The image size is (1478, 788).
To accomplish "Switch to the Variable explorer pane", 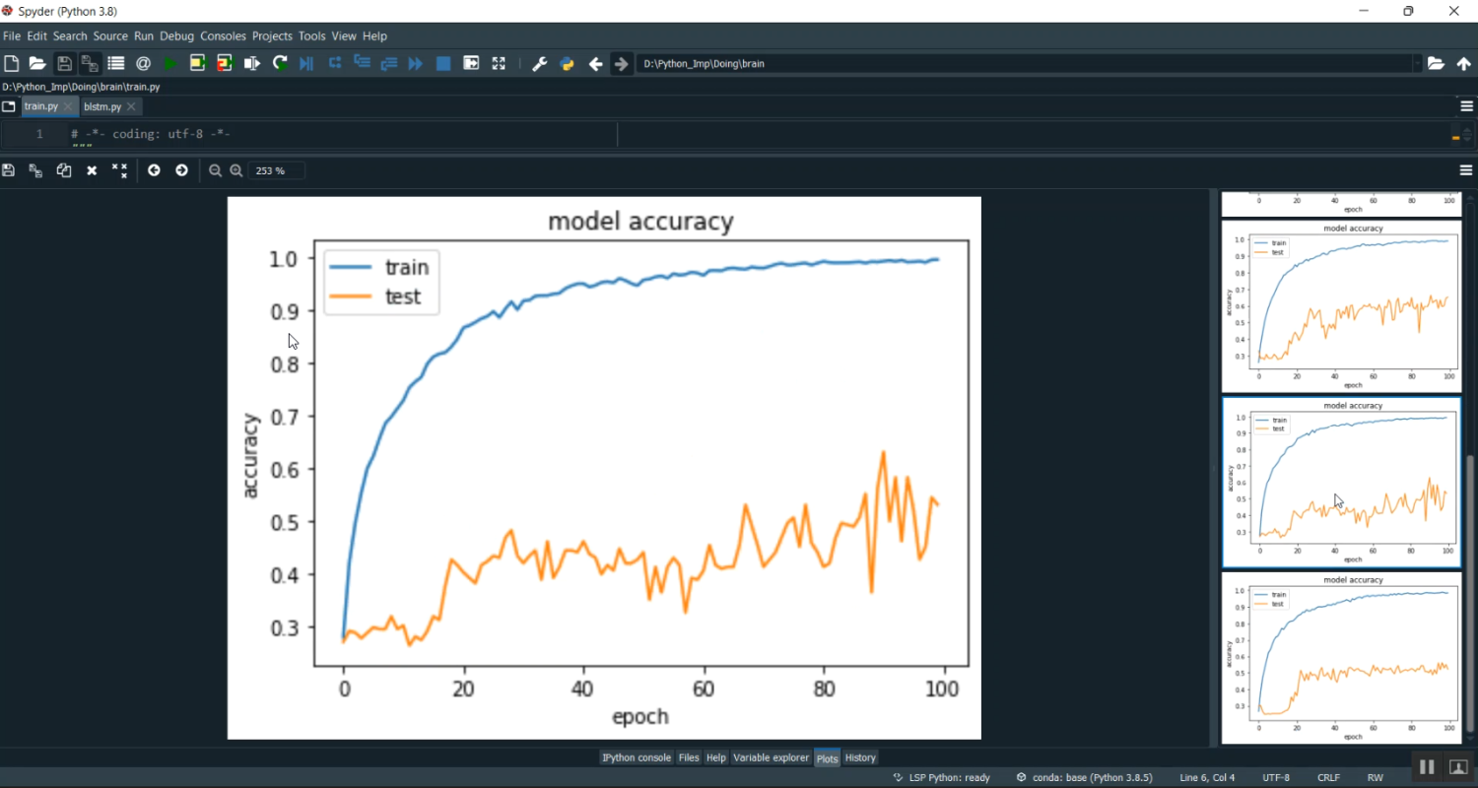I will pos(771,757).
